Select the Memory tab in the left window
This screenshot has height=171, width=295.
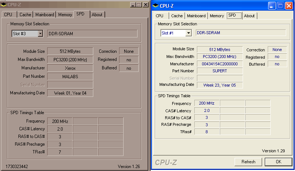65,15
